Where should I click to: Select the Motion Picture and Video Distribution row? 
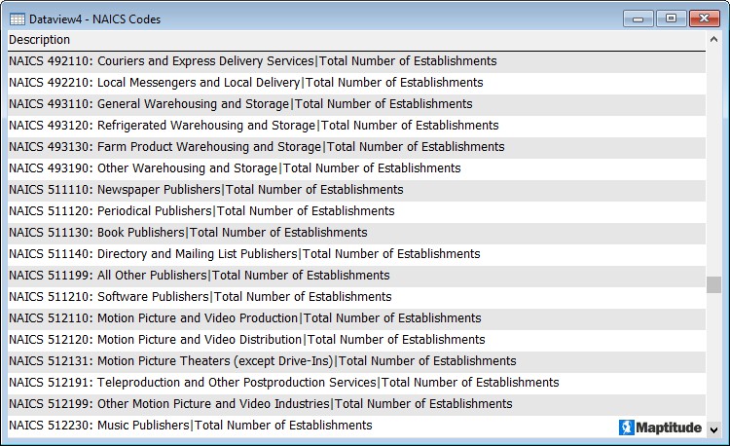[x=247, y=340]
